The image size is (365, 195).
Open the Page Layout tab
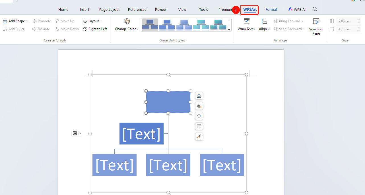[109, 9]
